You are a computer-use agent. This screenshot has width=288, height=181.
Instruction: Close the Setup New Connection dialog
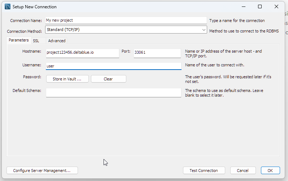pyautogui.click(x=276, y=7)
